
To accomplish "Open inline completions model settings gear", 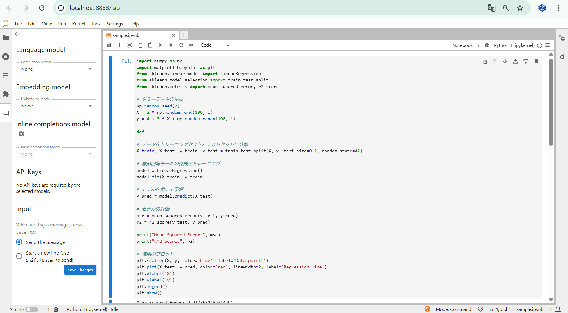I will click(21, 134).
